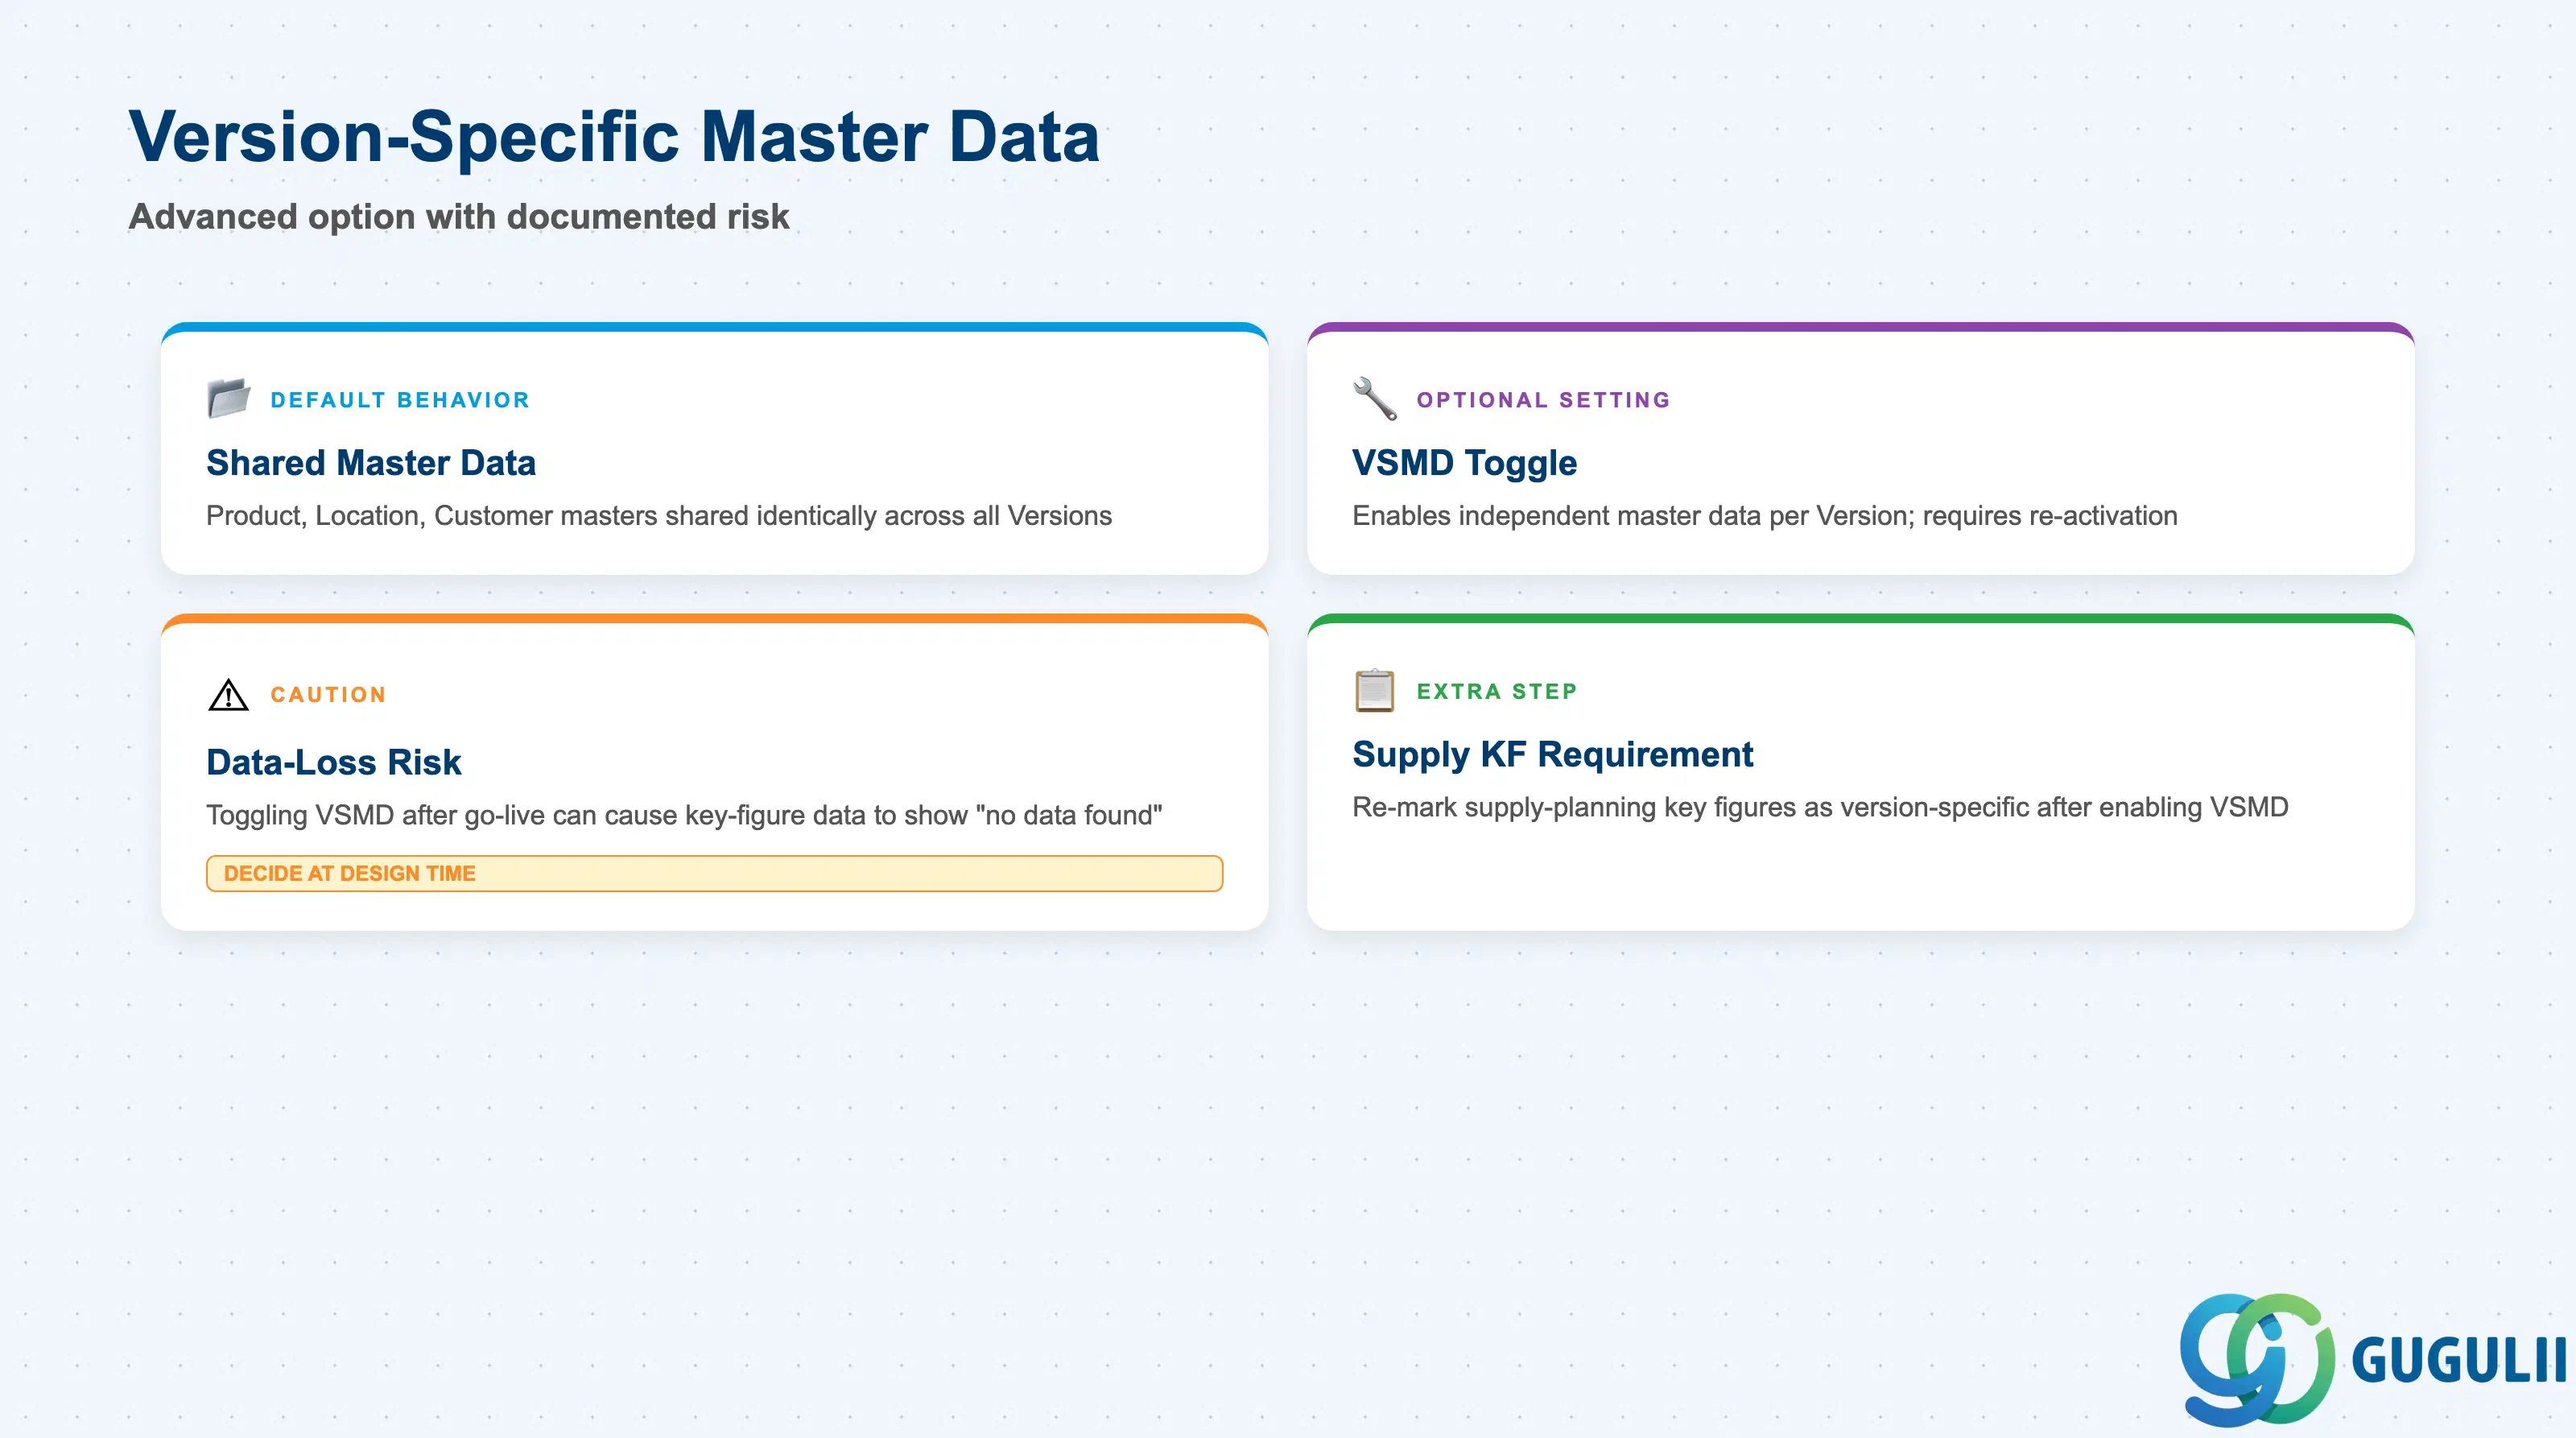The height and width of the screenshot is (1438, 2576).
Task: Open the Shared Master Data heading
Action: pos(371,463)
